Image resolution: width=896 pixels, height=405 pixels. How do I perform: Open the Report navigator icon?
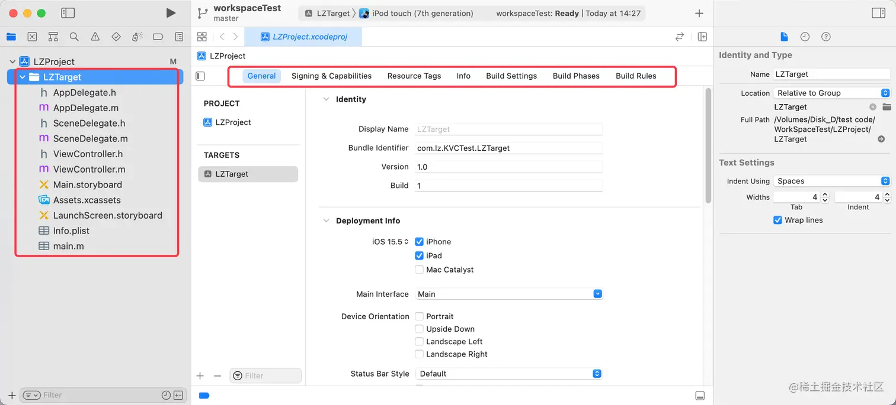[179, 37]
